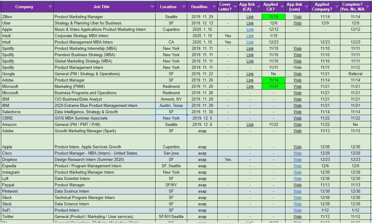Select the green 11/14 cell in the Zillow row
This screenshot has width=372, height=224.
273,17
